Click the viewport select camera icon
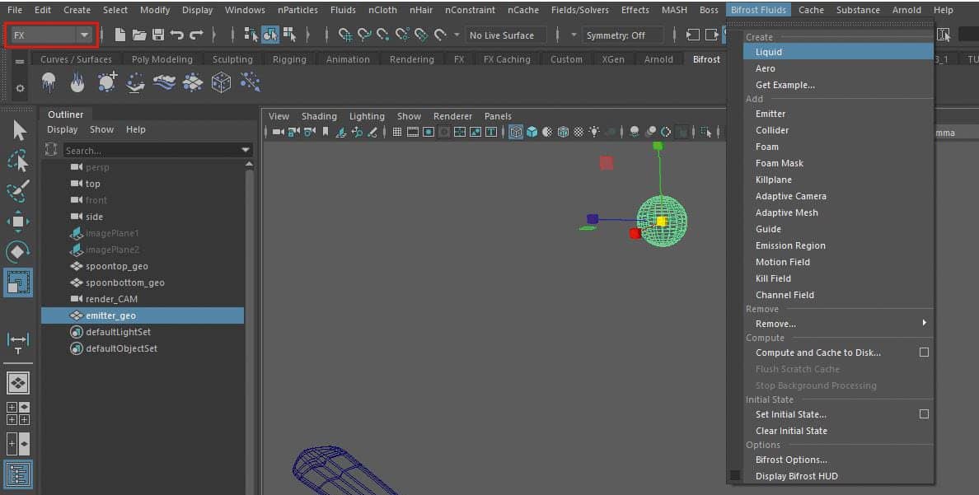The height and width of the screenshot is (495, 979). coord(279,132)
